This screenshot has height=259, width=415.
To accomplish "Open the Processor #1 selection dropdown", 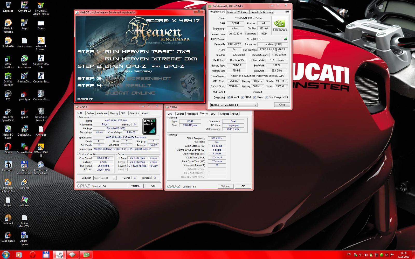I will pyautogui.click(x=105, y=178).
